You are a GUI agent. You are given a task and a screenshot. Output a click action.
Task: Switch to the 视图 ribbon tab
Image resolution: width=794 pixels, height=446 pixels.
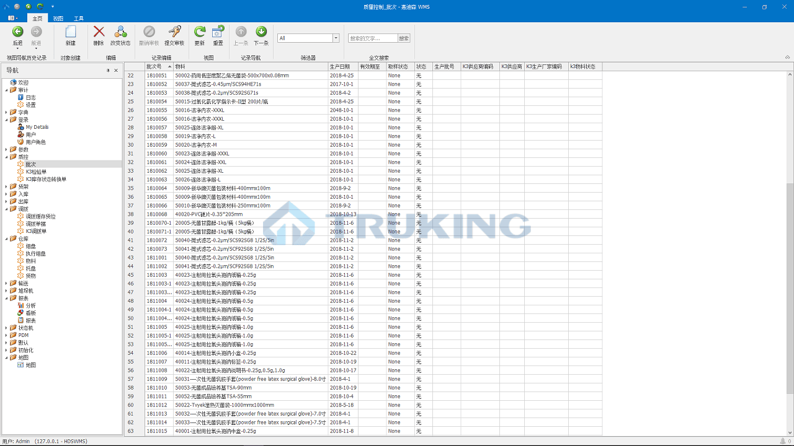click(58, 19)
